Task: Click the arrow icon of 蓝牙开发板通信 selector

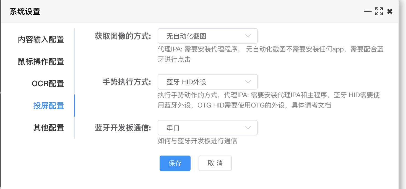Action: click(x=248, y=128)
